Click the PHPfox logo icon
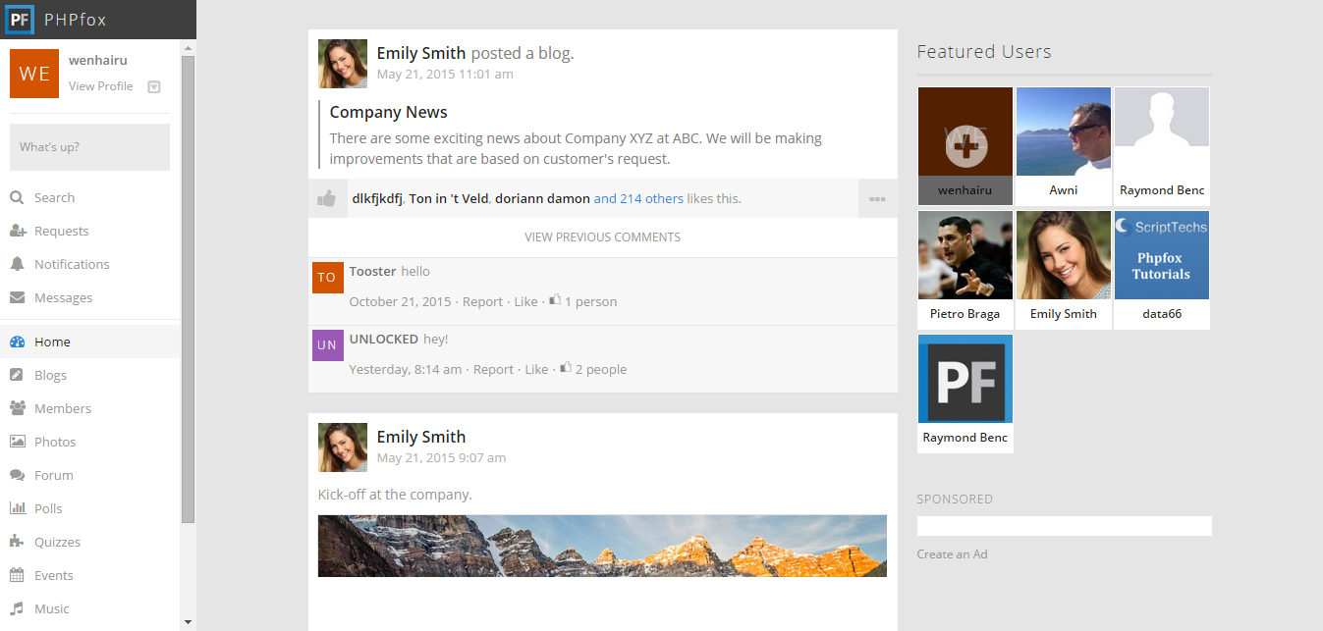 (x=19, y=19)
